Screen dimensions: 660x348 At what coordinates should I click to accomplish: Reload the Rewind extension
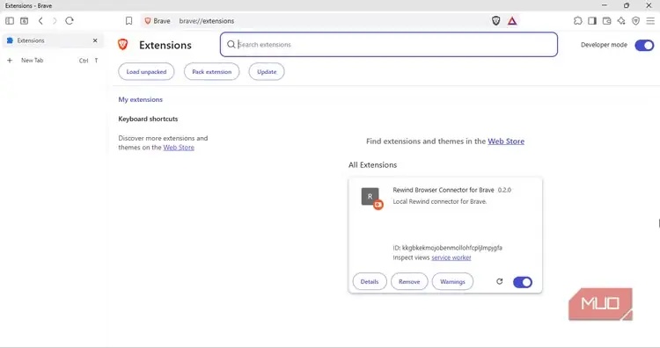click(499, 281)
